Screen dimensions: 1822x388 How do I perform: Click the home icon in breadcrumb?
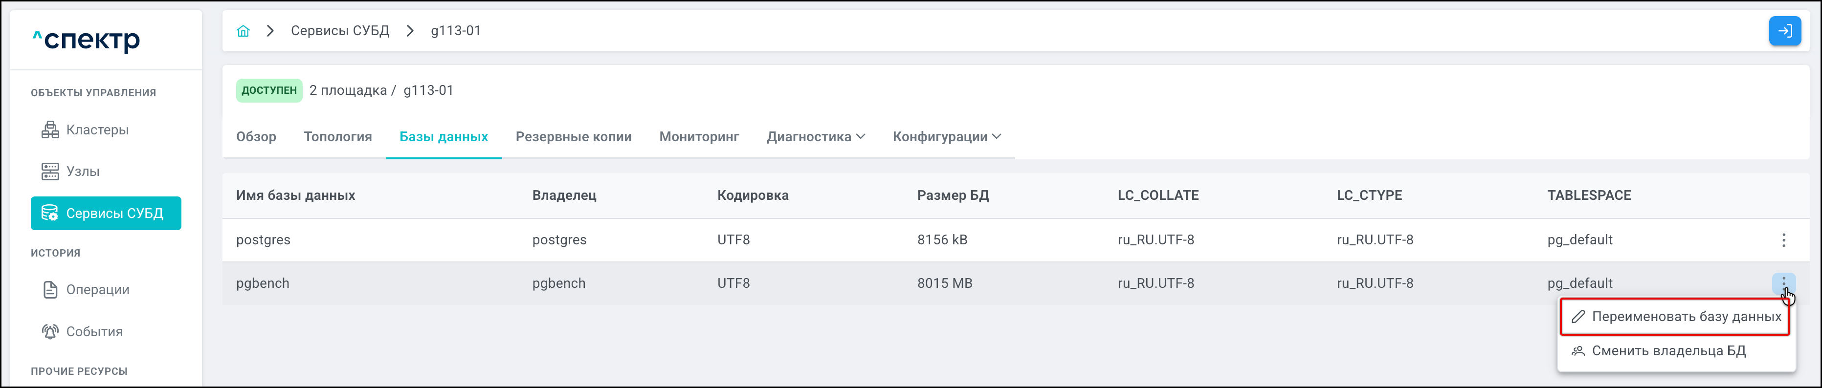[244, 31]
